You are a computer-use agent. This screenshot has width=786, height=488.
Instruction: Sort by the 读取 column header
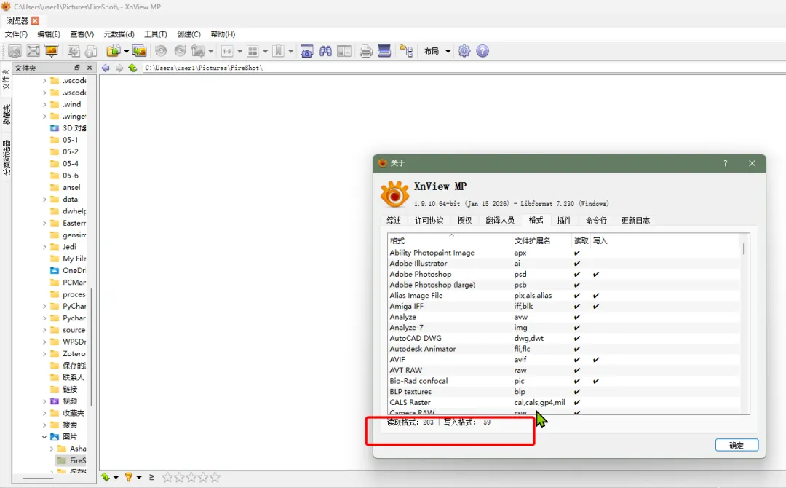pyautogui.click(x=581, y=241)
